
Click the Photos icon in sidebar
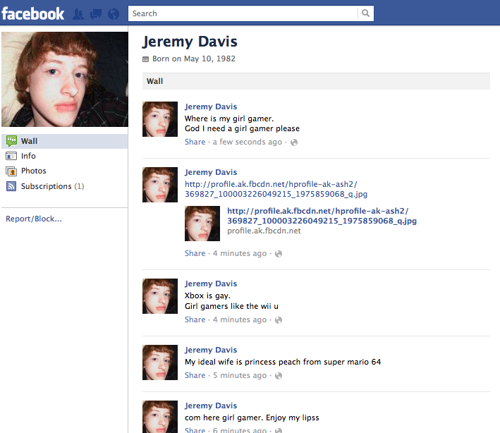(x=11, y=171)
